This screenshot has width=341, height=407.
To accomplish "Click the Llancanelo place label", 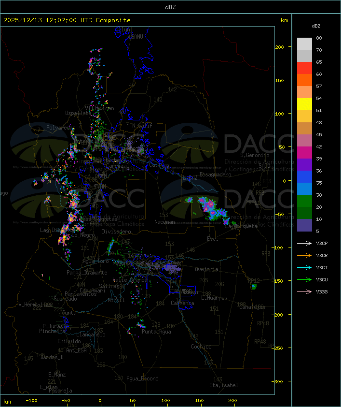I will click(91, 334).
